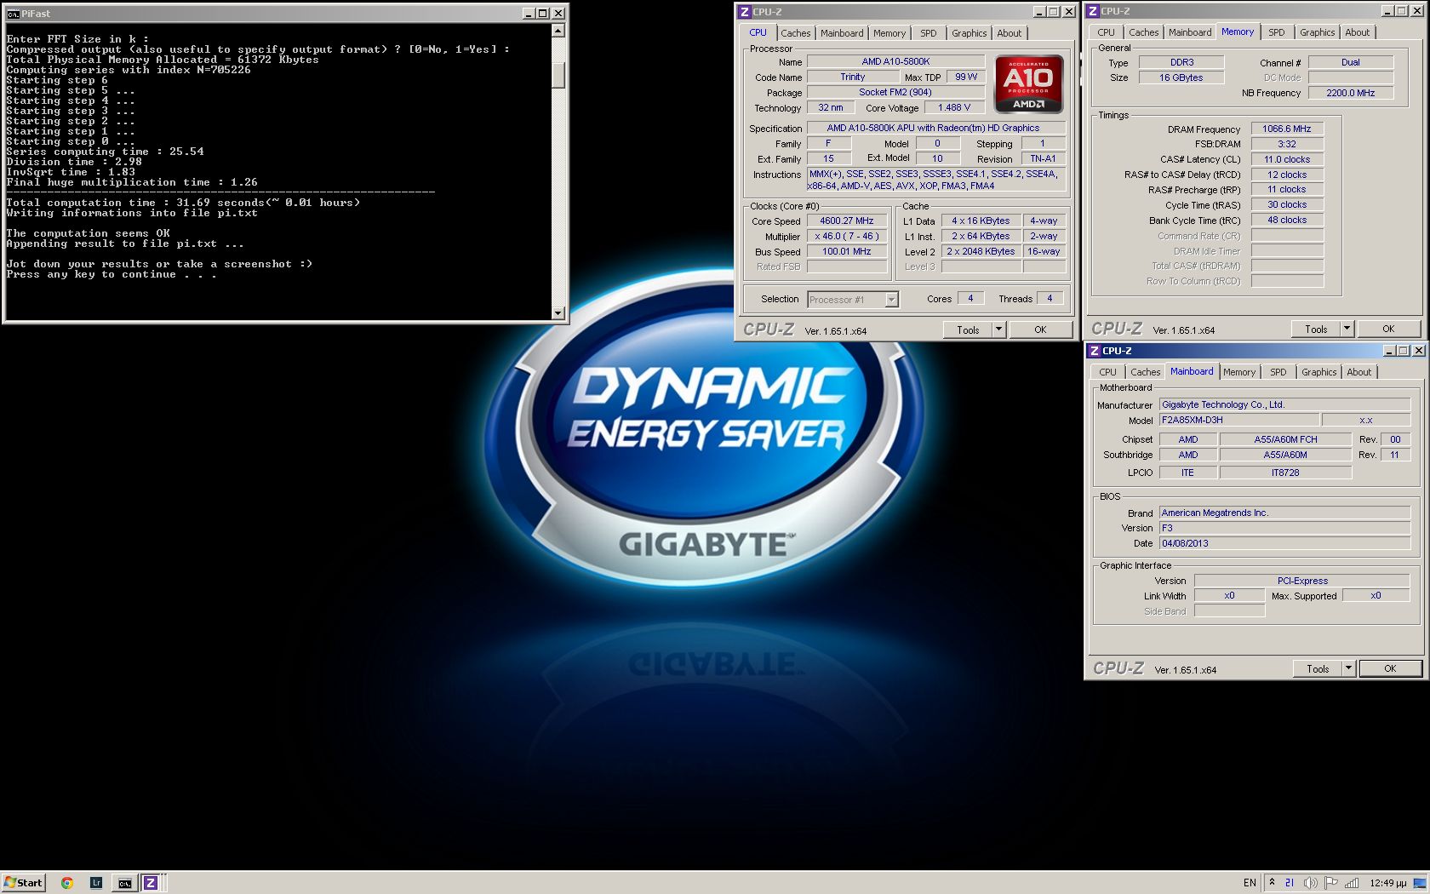Click the Z icon of the CPU tab CPU-Z window
Screen dimensions: 1430x894
click(x=744, y=12)
